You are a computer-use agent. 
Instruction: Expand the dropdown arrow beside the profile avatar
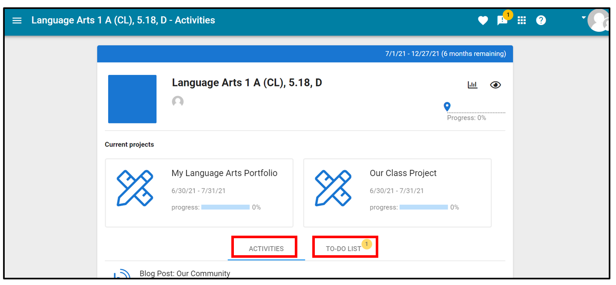(584, 17)
